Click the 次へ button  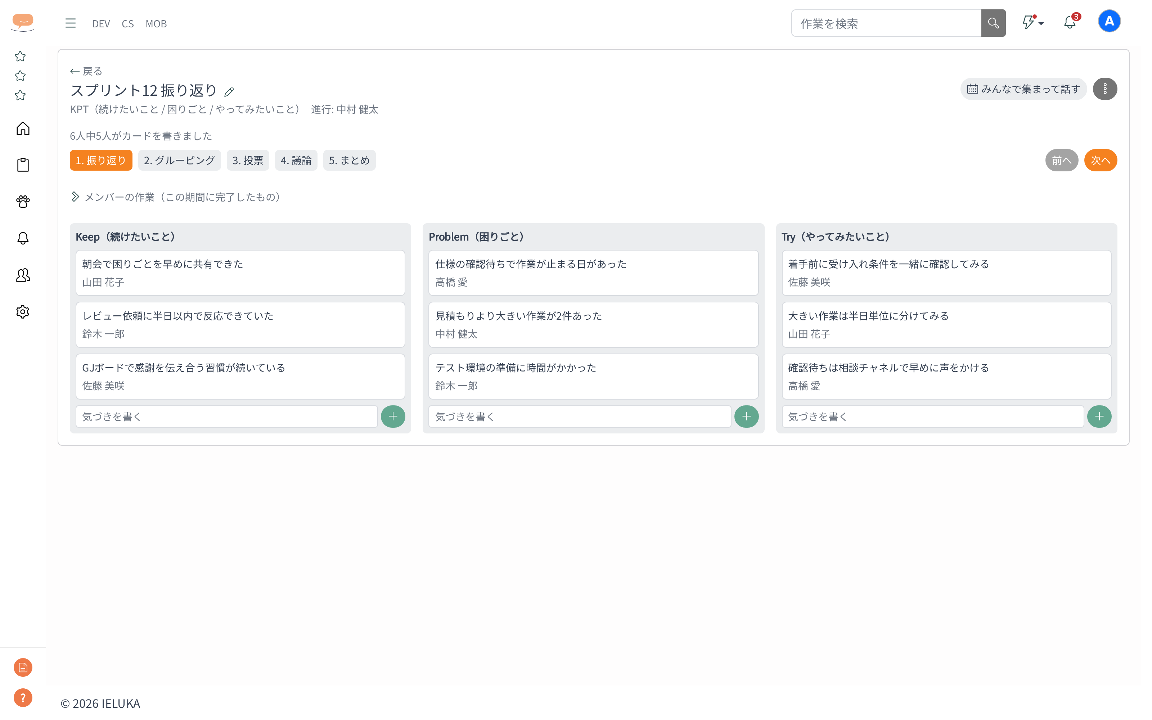[1100, 161]
